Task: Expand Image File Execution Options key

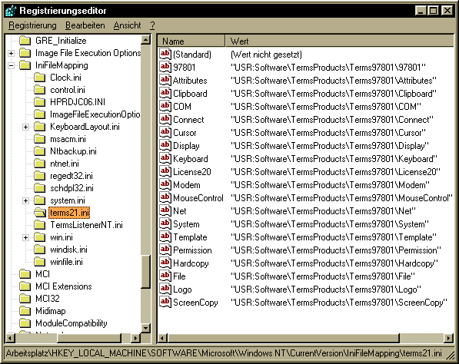Action: click(11, 53)
